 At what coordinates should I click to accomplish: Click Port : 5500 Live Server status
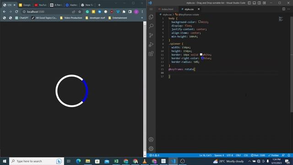[x=258, y=155]
